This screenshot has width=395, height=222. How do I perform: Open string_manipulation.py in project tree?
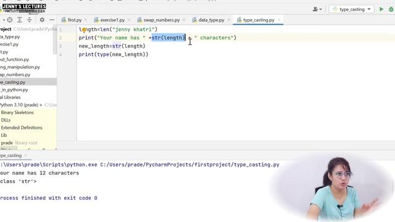pos(20,67)
